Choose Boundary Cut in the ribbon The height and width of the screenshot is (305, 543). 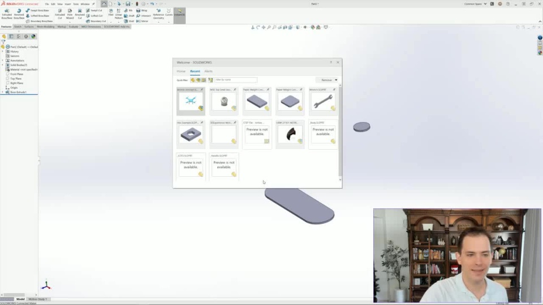96,21
